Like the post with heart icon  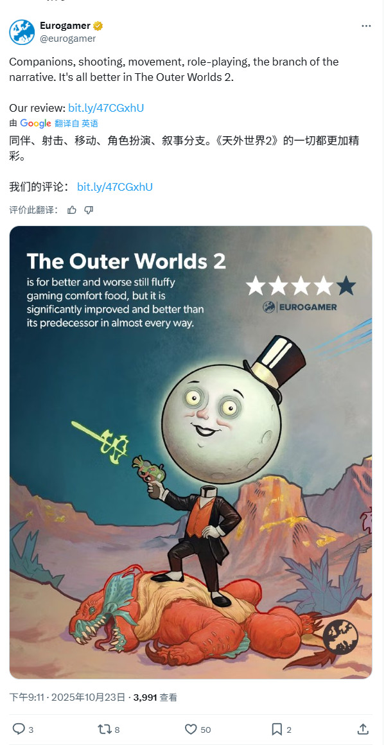[191, 729]
